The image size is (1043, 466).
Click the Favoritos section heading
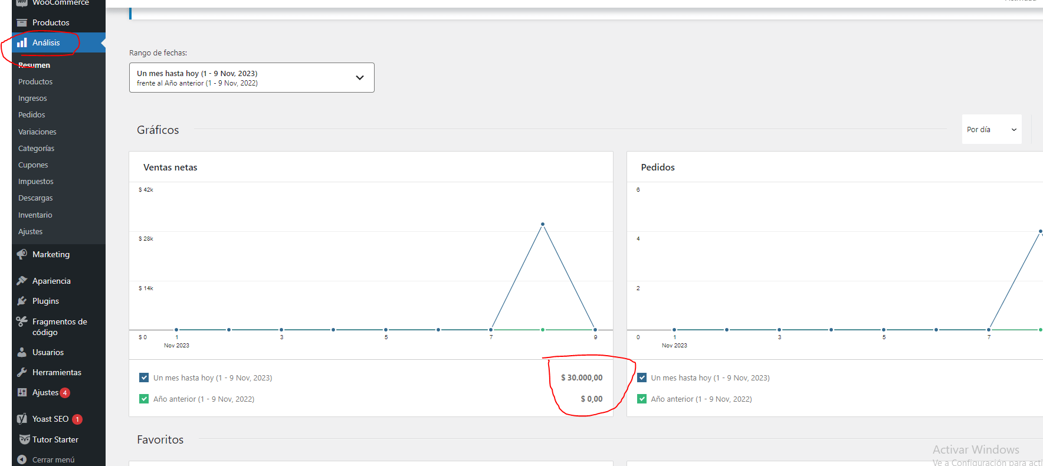160,439
